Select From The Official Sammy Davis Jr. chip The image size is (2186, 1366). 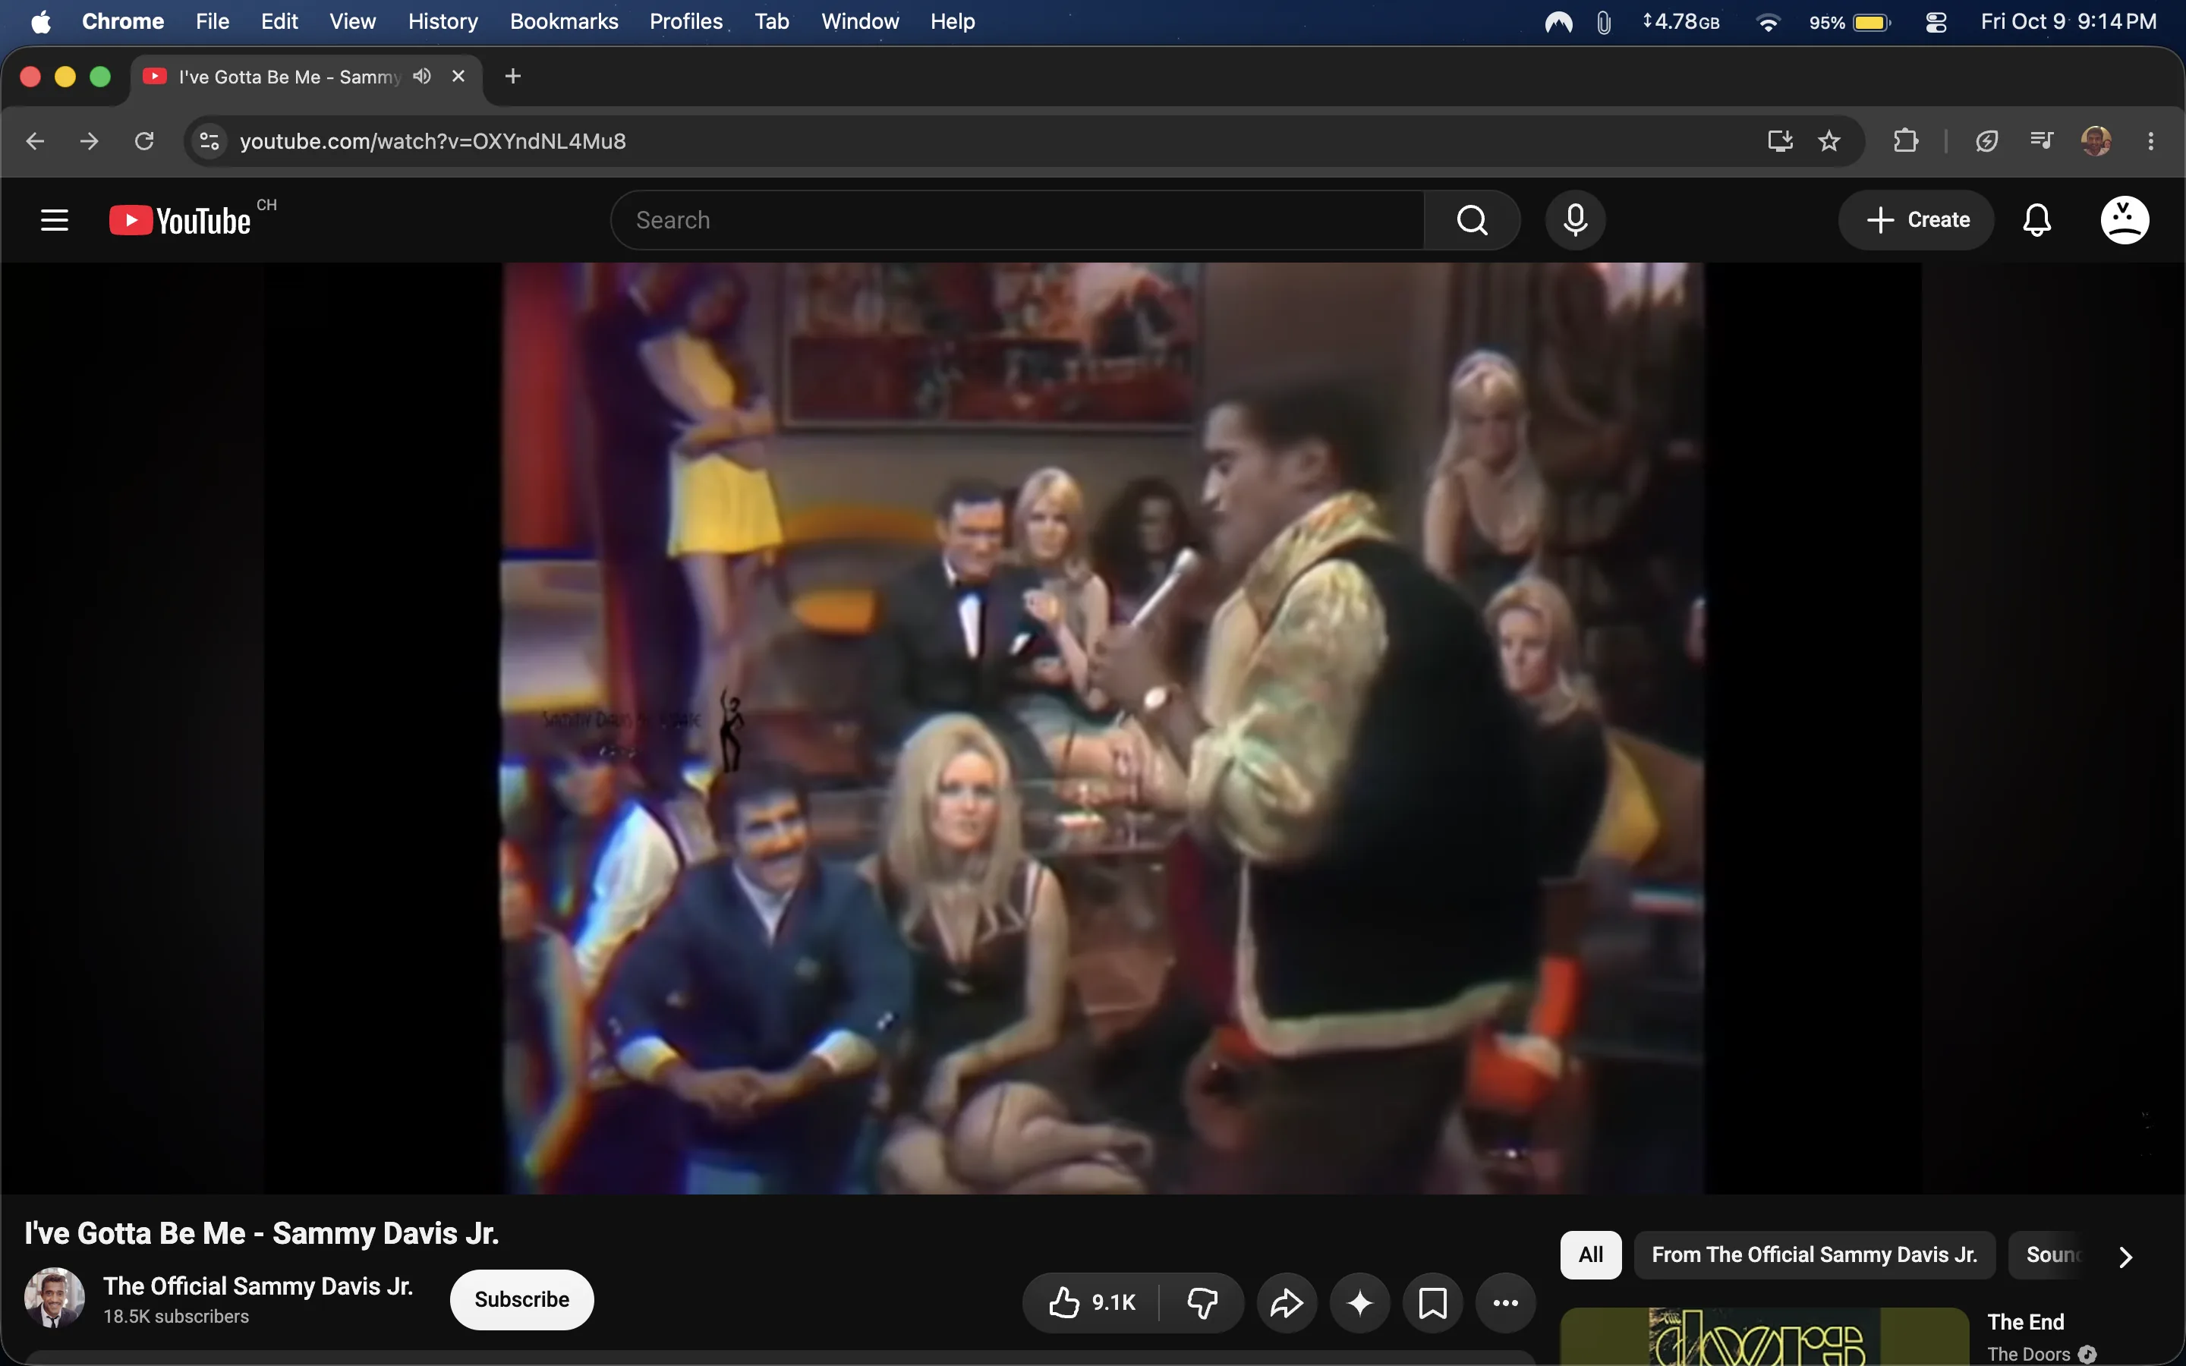click(x=1814, y=1255)
